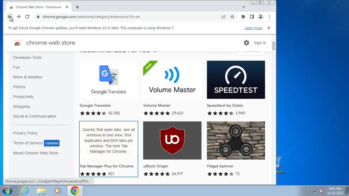The height and width of the screenshot is (196, 349).
Task: Select the Photos category
Action: [x=19, y=87]
